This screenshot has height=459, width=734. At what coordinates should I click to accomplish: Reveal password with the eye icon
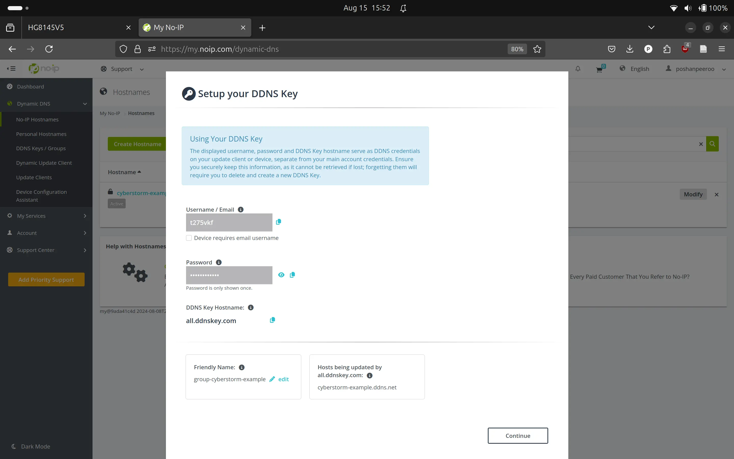[281, 275]
